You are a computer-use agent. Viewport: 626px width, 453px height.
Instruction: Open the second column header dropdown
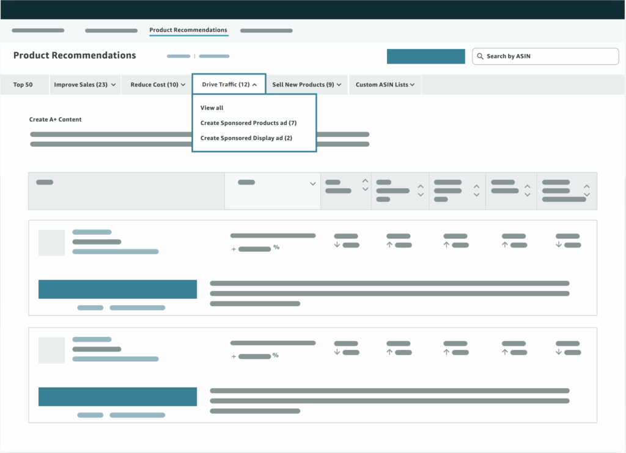point(312,183)
